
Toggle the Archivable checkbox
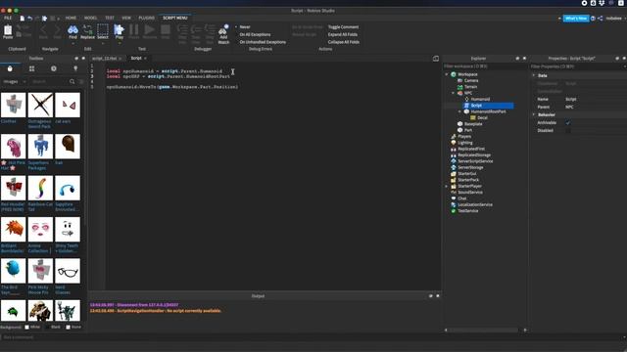pos(568,122)
